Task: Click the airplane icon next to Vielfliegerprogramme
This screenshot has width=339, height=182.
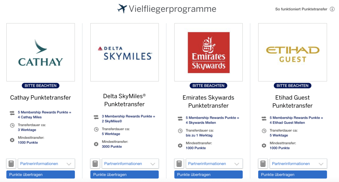Action: tap(122, 9)
